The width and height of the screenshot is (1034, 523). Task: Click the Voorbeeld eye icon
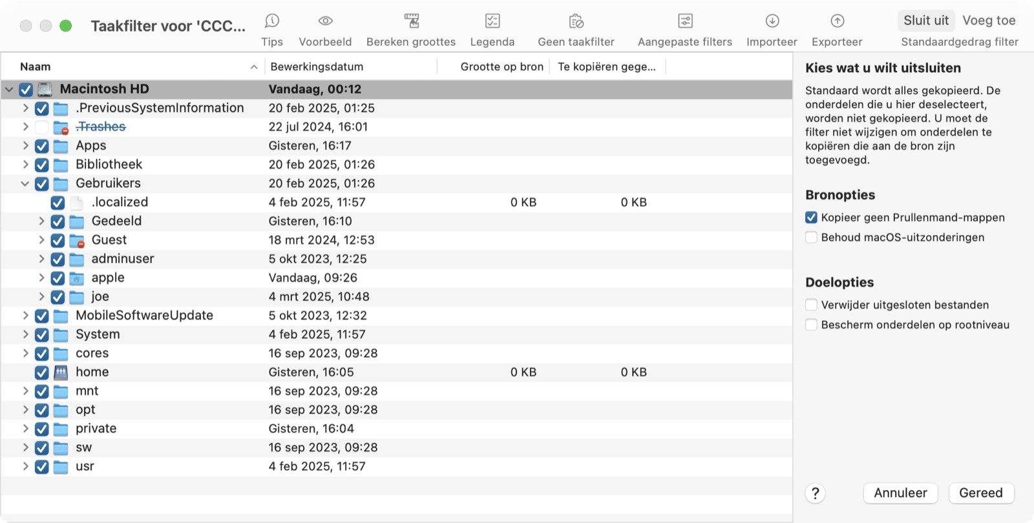point(325,21)
